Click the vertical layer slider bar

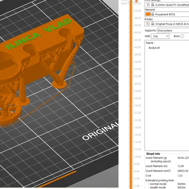pyautogui.click(x=131, y=94)
